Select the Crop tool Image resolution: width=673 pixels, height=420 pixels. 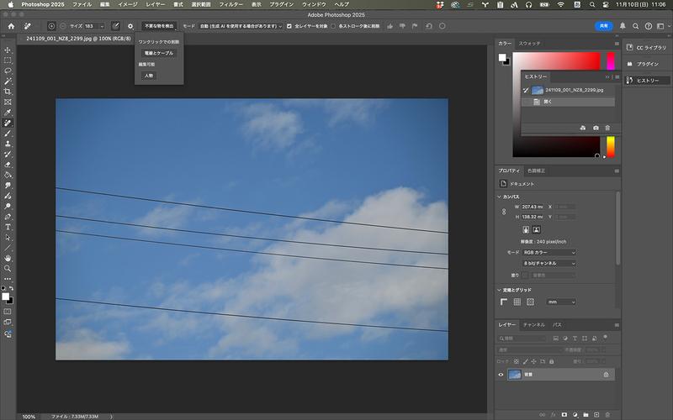[8, 91]
